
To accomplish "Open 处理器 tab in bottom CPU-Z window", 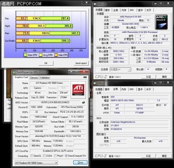I will (x=99, y=89).
